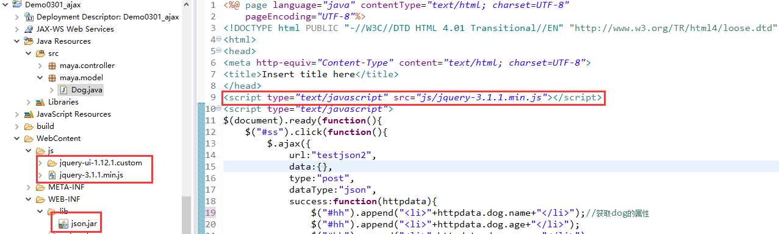Click the Java Resources folder icon

[29, 41]
